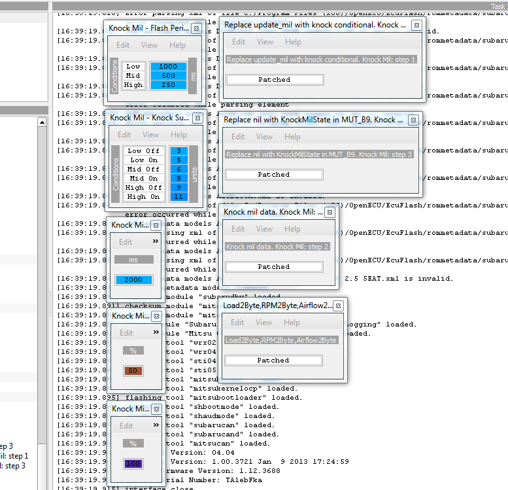Image resolution: width=508 pixels, height=490 pixels.
Task: Expand chevron menu in the 2000 ms window
Action: [x=156, y=241]
